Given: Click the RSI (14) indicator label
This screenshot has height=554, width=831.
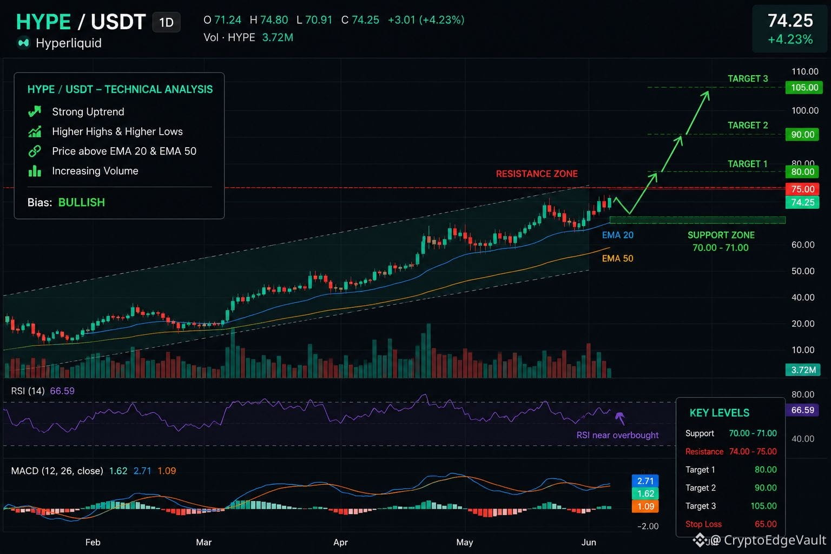Looking at the screenshot, I should coord(28,391).
